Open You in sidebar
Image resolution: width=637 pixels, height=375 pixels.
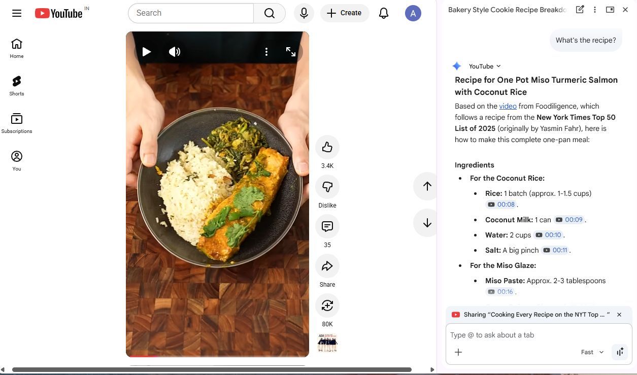pyautogui.click(x=17, y=161)
